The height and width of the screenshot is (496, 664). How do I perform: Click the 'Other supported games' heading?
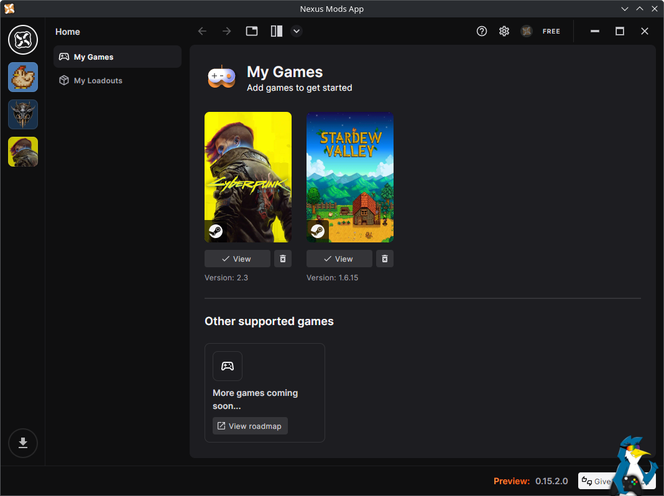coord(269,321)
